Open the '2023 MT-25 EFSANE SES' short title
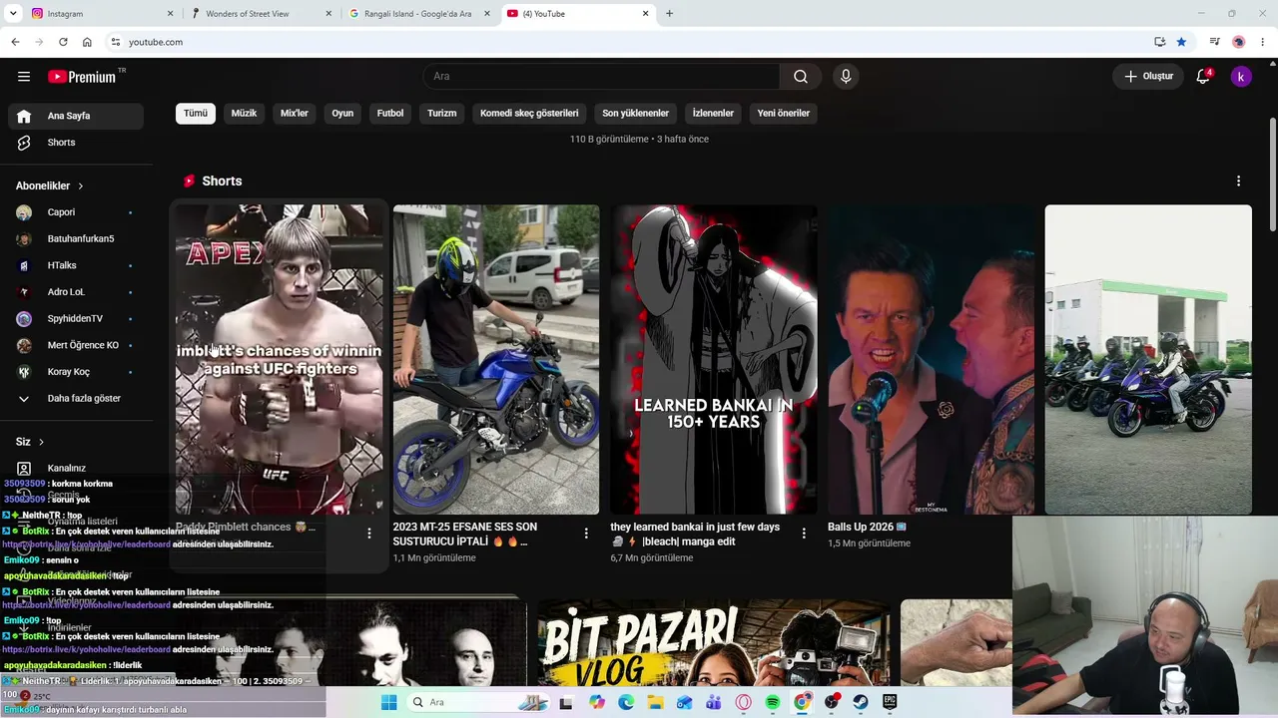 pos(465,535)
